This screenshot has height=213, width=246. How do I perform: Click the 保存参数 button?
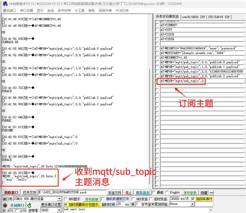tap(190, 193)
